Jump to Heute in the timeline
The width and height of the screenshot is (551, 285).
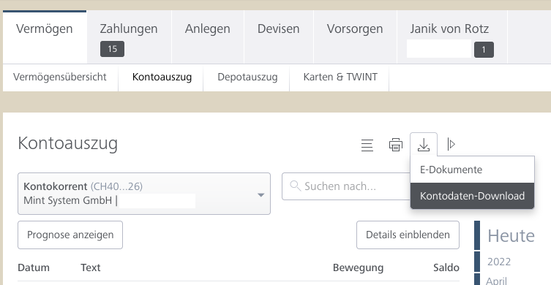point(511,235)
